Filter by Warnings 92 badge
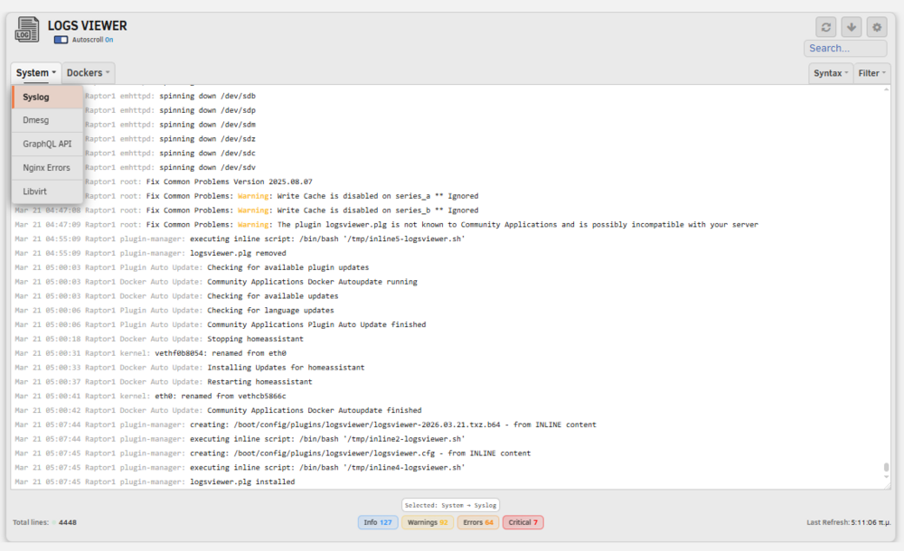This screenshot has height=551, width=904. 428,522
